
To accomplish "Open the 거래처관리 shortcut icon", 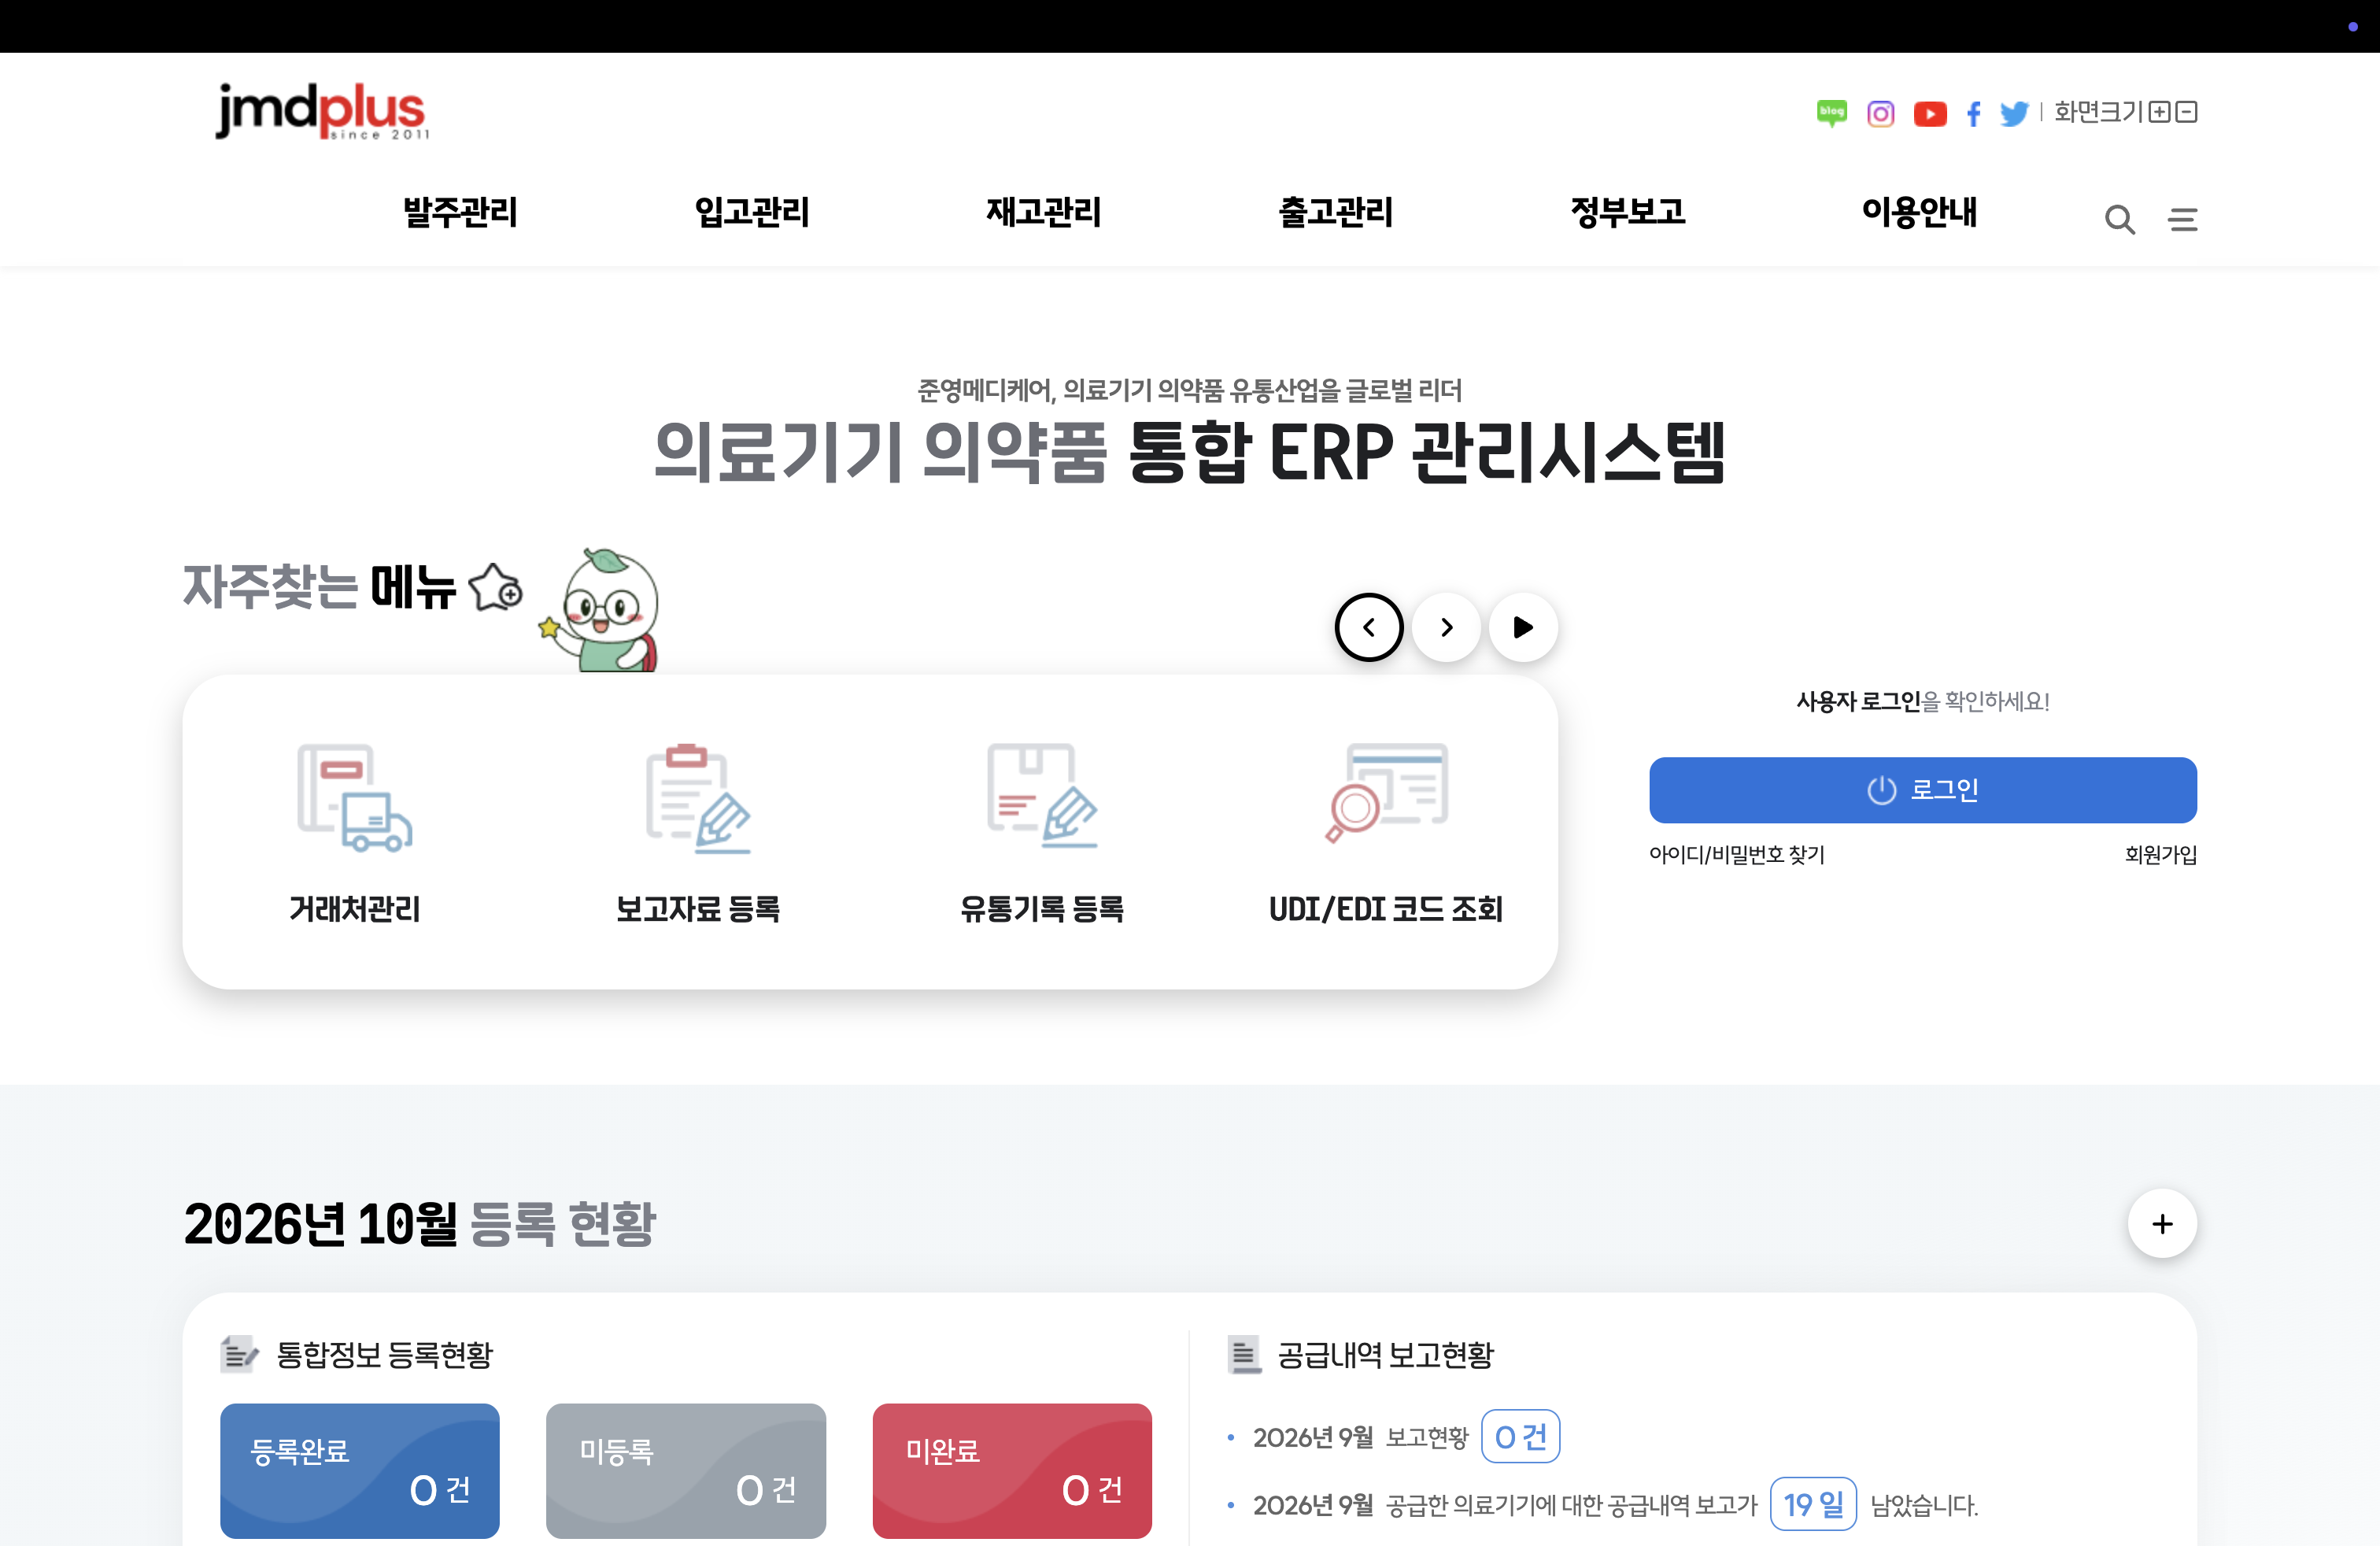I will pyautogui.click(x=354, y=798).
